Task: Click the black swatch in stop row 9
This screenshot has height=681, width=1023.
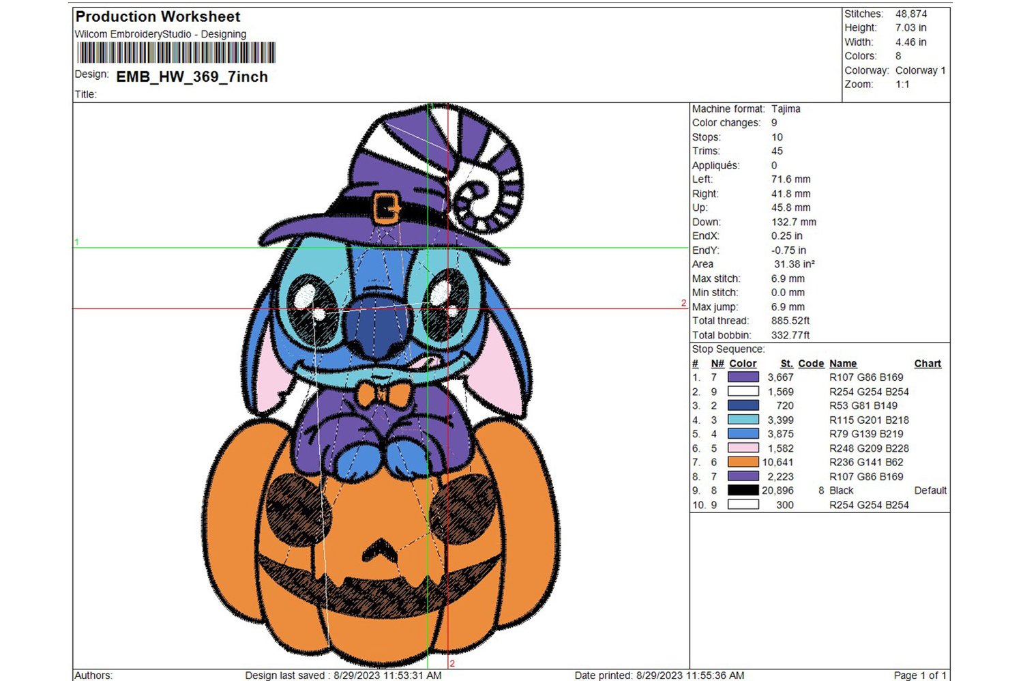Action: point(743,490)
